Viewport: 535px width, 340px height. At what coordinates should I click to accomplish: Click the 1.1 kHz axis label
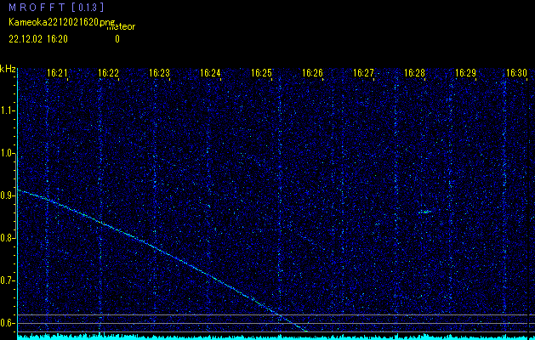click(7, 110)
